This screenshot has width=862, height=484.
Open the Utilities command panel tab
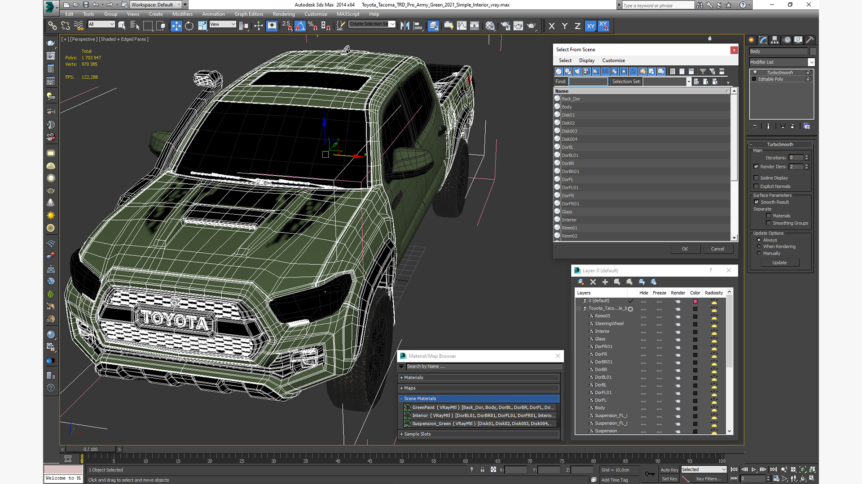[x=810, y=40]
